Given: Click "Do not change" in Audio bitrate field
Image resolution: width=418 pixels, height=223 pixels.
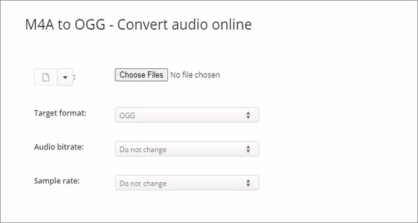Looking at the screenshot, I should 143,150.
